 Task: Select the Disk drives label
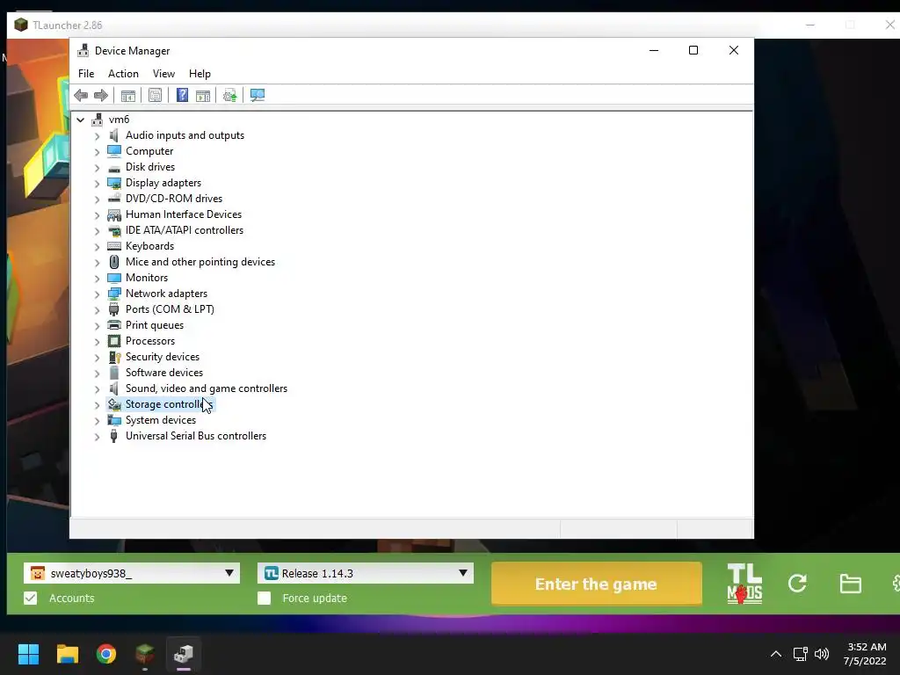pos(150,167)
